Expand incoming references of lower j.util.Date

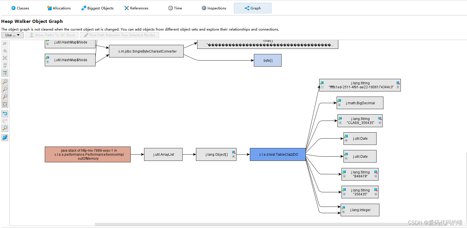pyautogui.click(x=346, y=158)
